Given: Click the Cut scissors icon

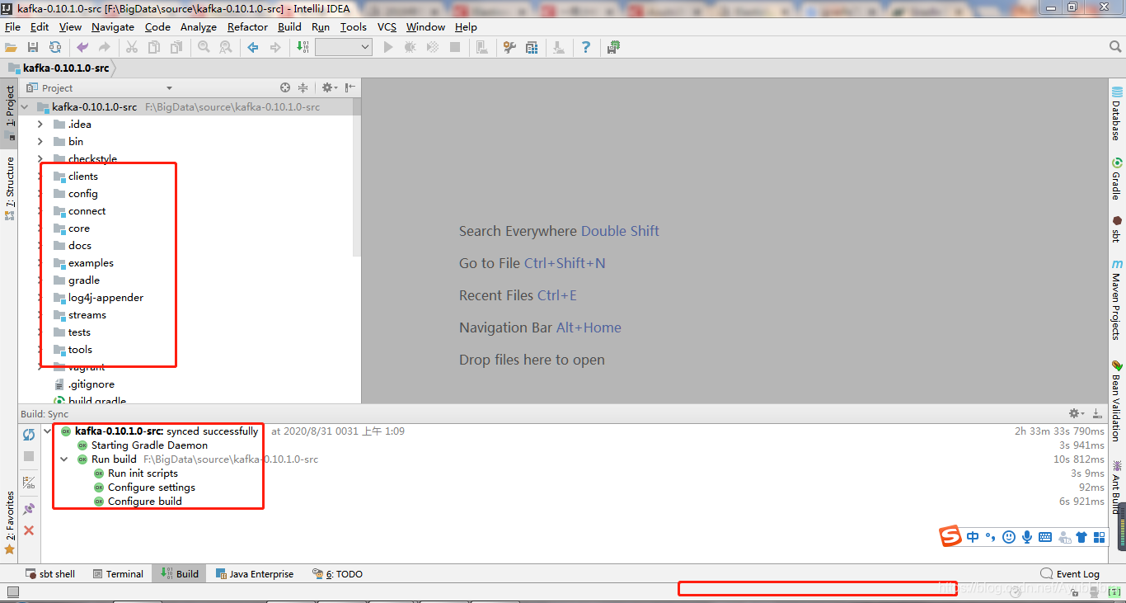Looking at the screenshot, I should (131, 48).
